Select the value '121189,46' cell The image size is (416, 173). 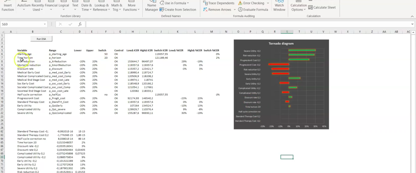(161, 58)
